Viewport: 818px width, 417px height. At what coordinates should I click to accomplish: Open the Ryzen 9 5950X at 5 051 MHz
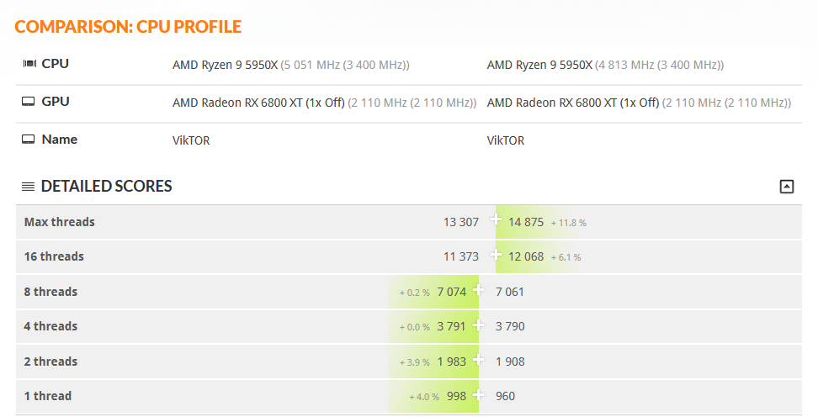click(x=226, y=65)
